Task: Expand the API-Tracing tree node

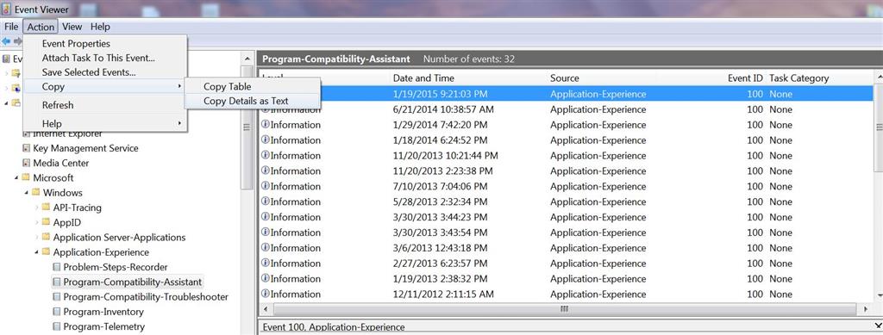Action: click(x=37, y=208)
